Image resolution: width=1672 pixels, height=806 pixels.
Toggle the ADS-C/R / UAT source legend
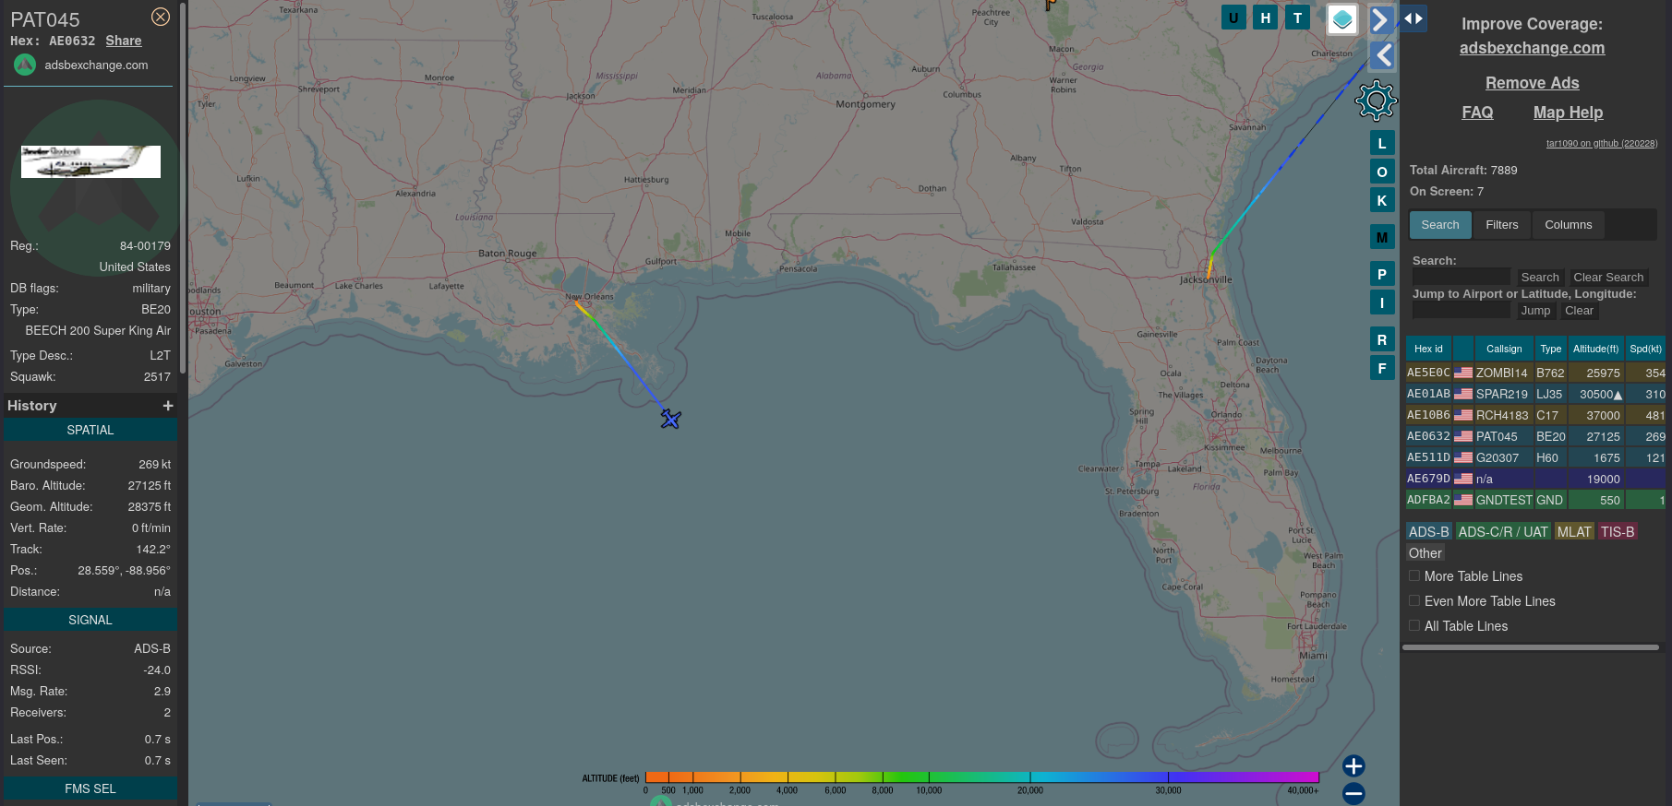(1503, 532)
